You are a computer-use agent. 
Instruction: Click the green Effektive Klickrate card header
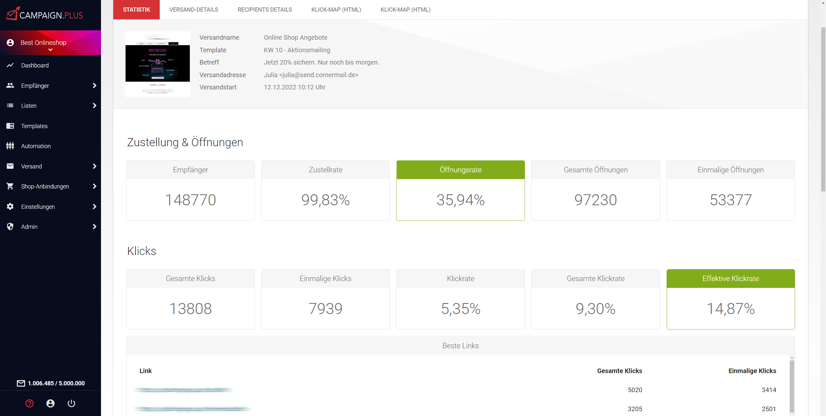[731, 279]
